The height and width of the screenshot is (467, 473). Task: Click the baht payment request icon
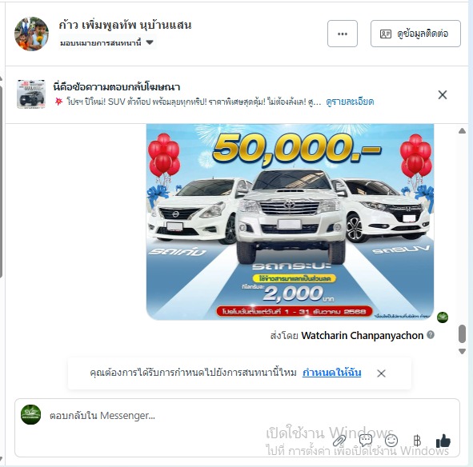417,441
